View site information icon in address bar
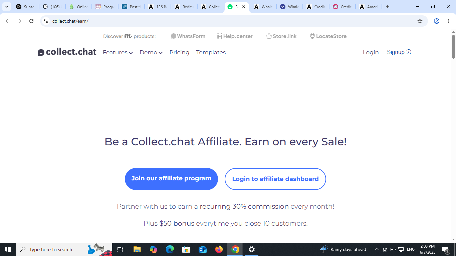This screenshot has height=256, width=456. pos(46,21)
